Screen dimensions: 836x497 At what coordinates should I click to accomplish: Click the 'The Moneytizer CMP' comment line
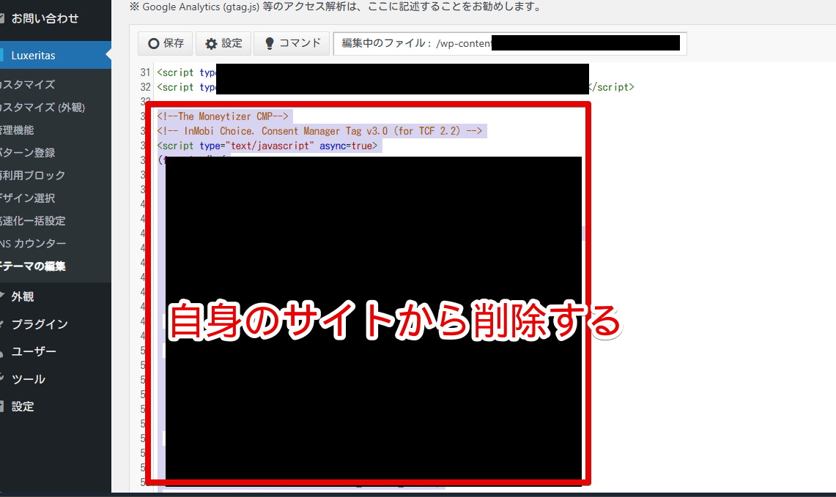coord(222,116)
